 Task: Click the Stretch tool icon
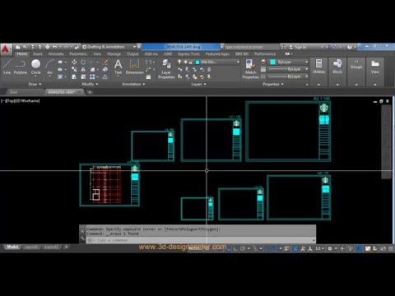point(74,76)
